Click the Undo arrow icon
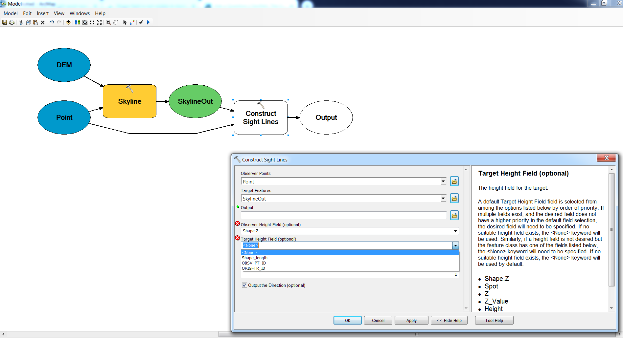Image resolution: width=623 pixels, height=338 pixels. click(52, 22)
